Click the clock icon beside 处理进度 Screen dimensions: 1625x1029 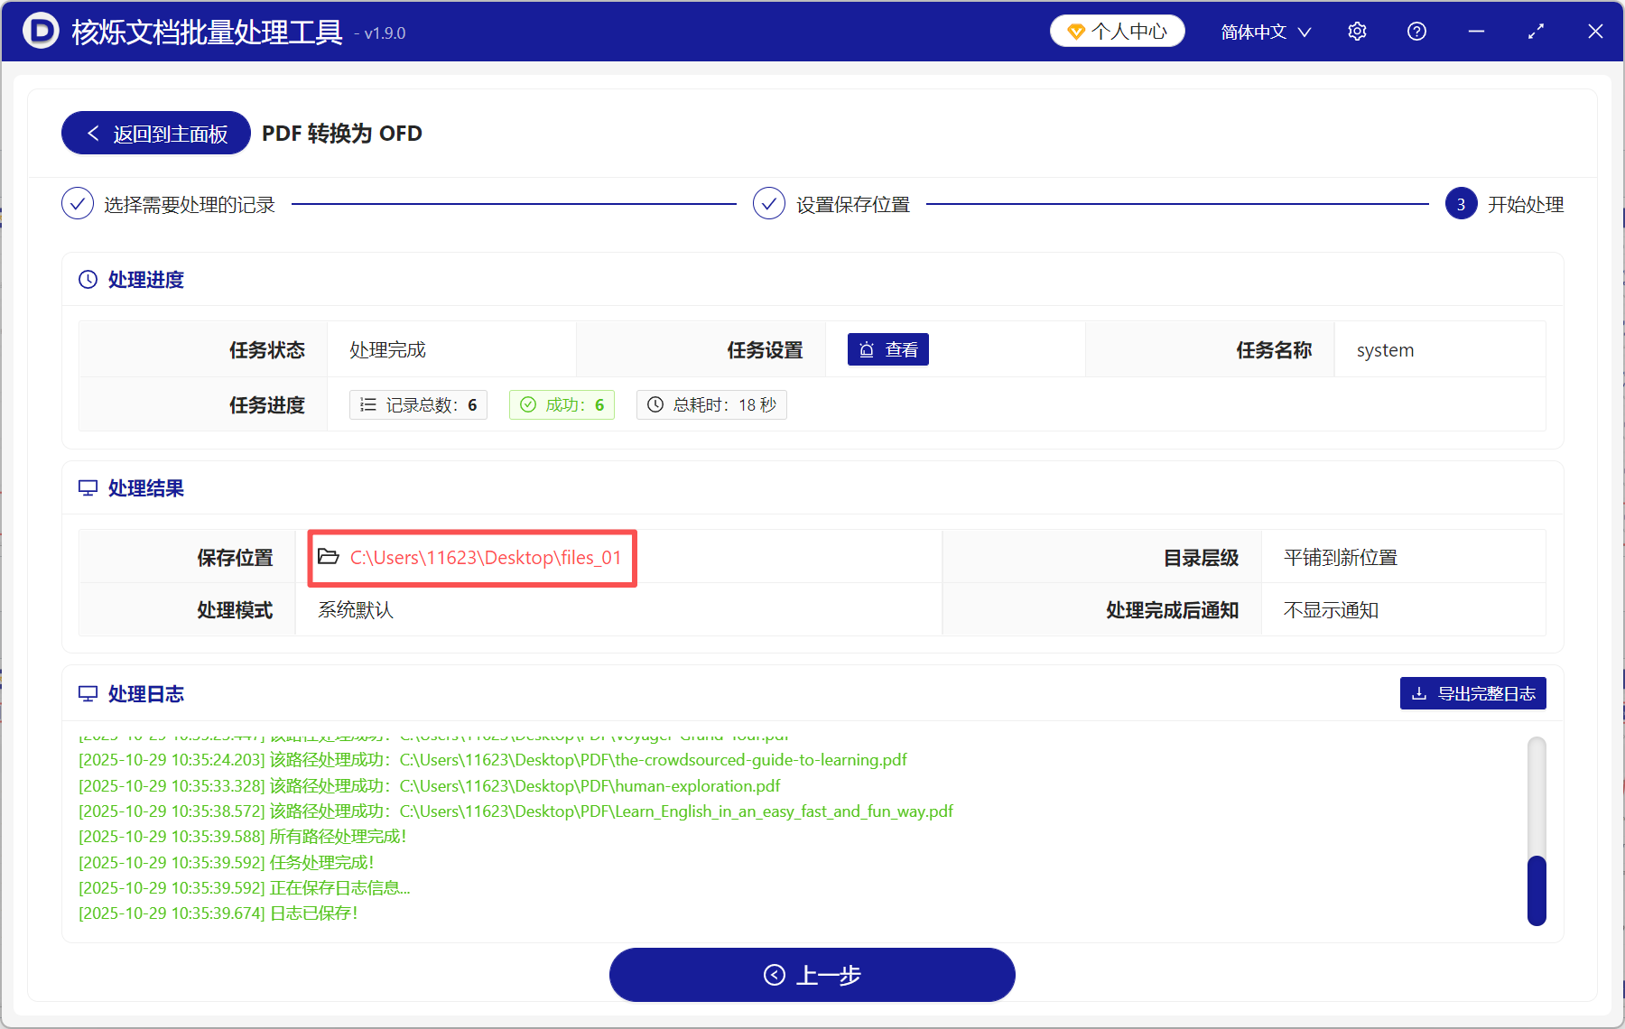[x=87, y=280]
